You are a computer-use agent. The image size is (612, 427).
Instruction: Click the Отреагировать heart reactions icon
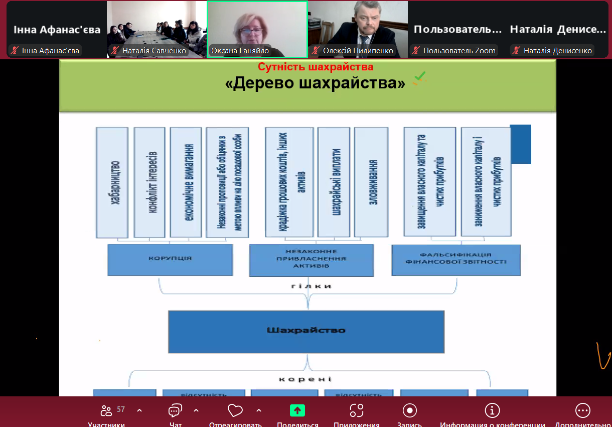pos(235,411)
